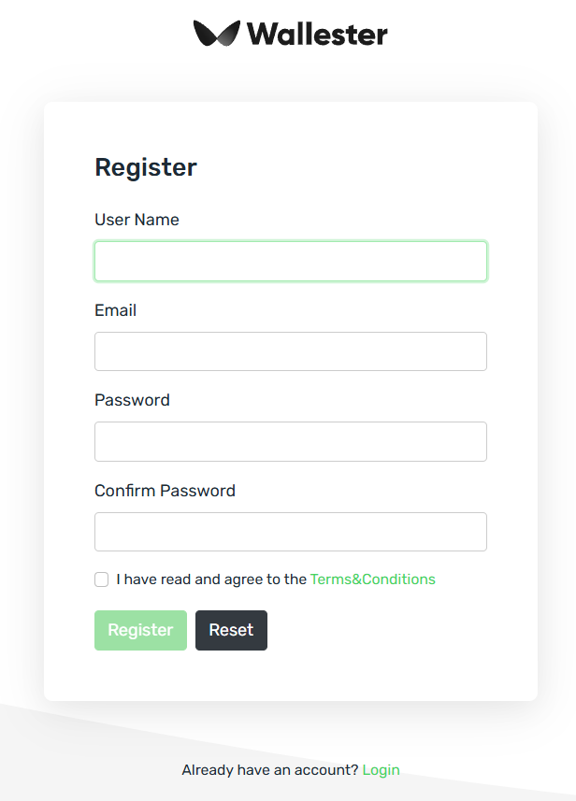
Task: Click the dark Reset button
Action: click(231, 630)
